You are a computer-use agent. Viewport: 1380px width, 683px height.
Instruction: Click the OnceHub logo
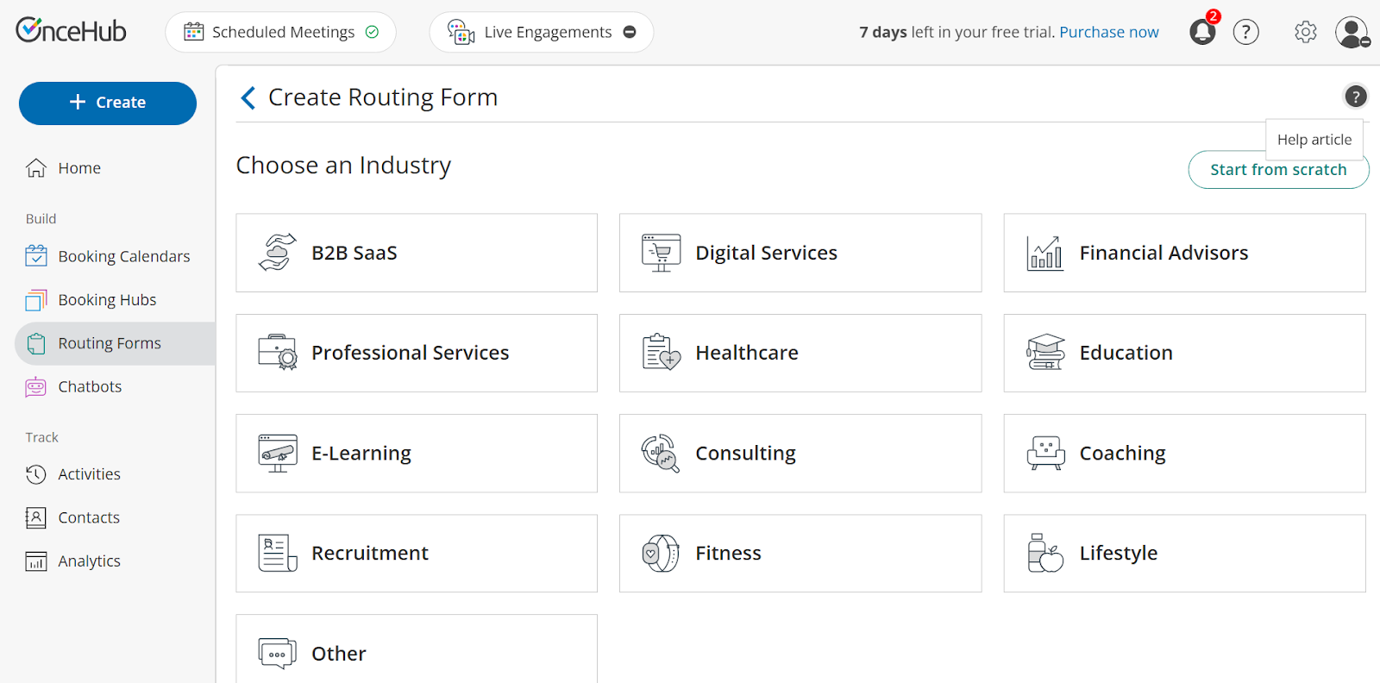71,31
